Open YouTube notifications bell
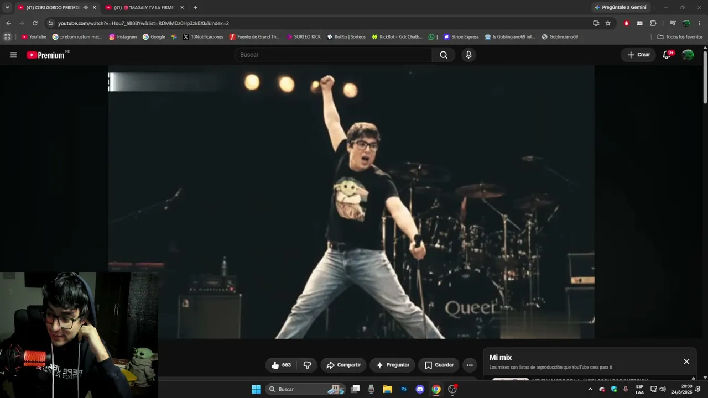 point(667,55)
